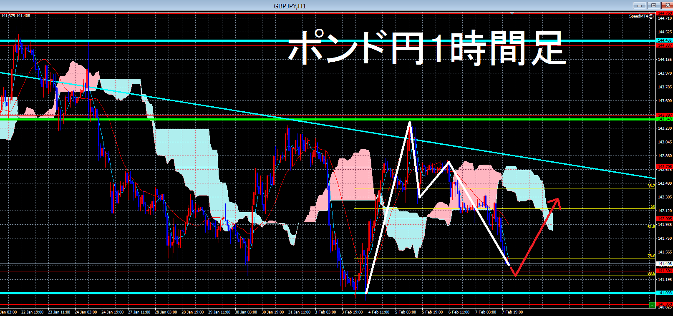Minimize the GBPJPY,H1 chart window
Viewport: 673px width, 316px height.
tap(639, 5)
